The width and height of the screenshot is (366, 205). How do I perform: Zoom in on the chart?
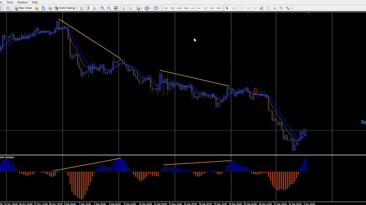102,8
